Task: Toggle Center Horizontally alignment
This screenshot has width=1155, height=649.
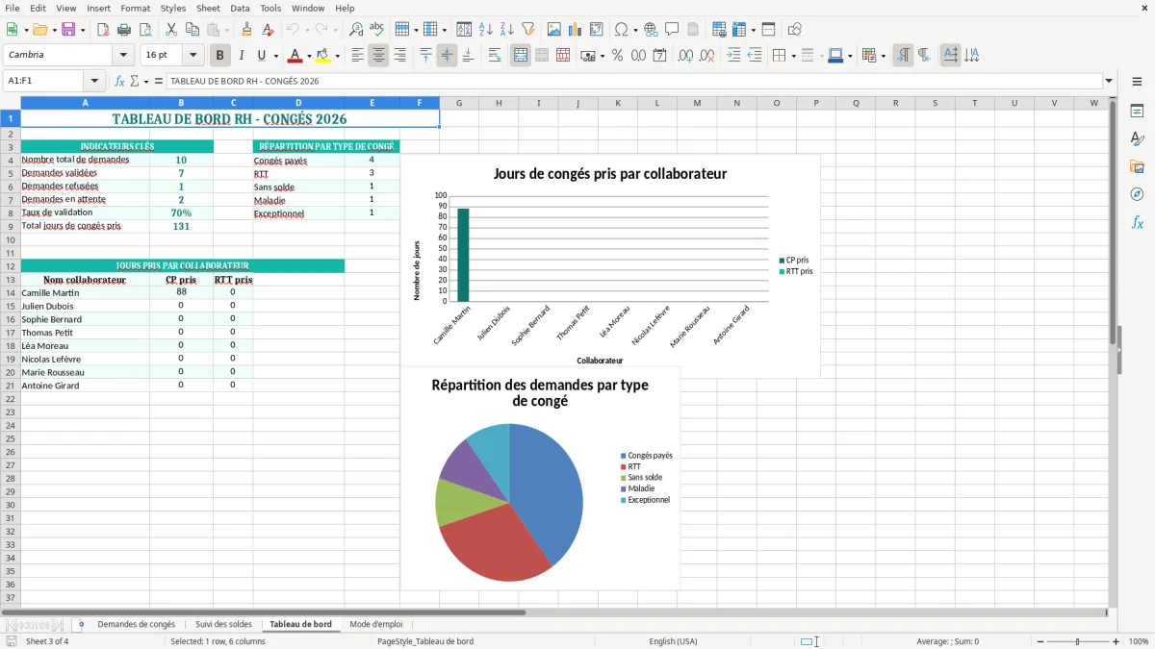Action: 378,56
